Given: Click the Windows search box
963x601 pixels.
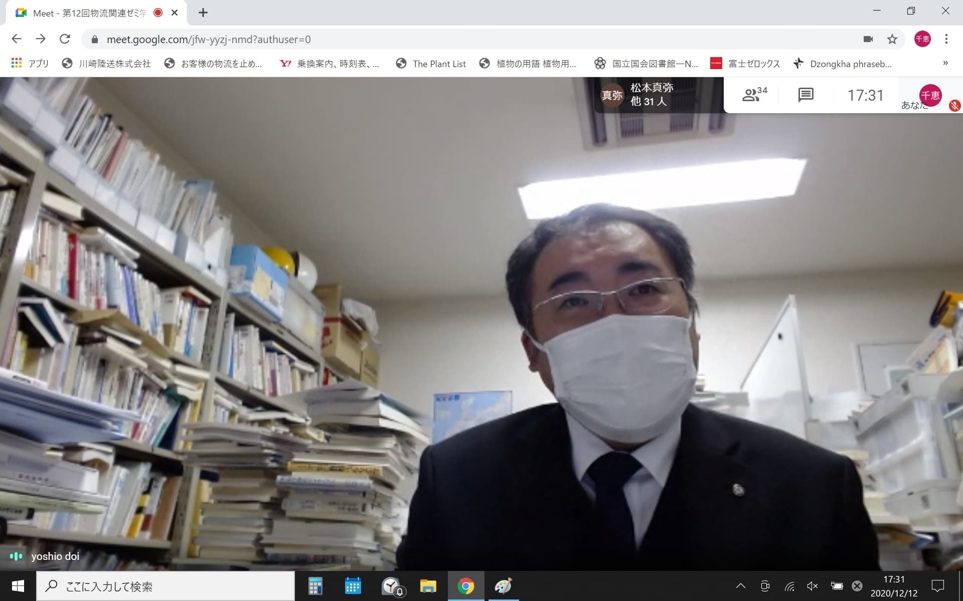Looking at the screenshot, I should (x=166, y=586).
